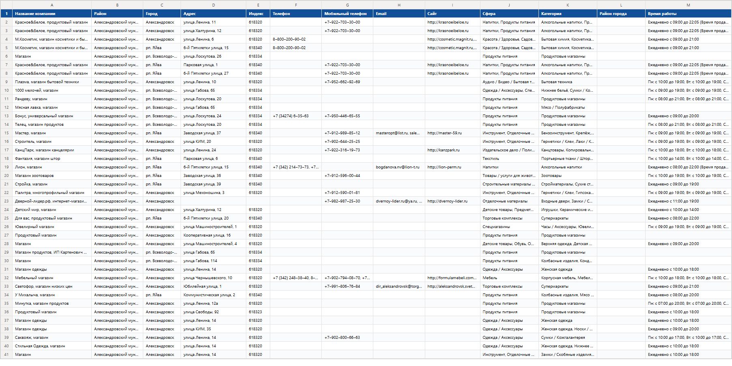Select address cell 'улица Габова, 114'
Screen dimensions: 732x366
(213, 261)
